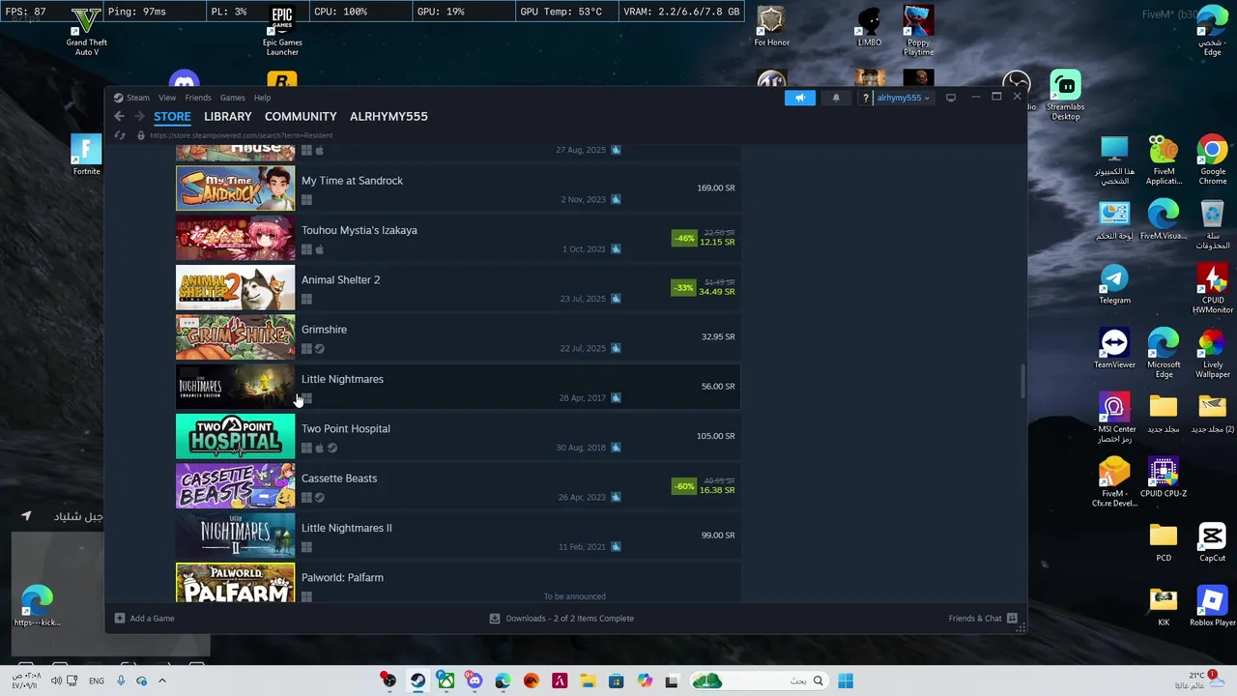Open File Explorer from the taskbar
This screenshot has width=1237, height=696.
588,681
